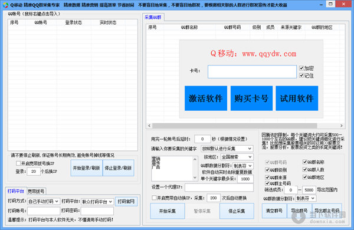Screen dimensions: 354x230
Task: Click the 单个关键字最多采 field showing 1000
Action: 245,179
